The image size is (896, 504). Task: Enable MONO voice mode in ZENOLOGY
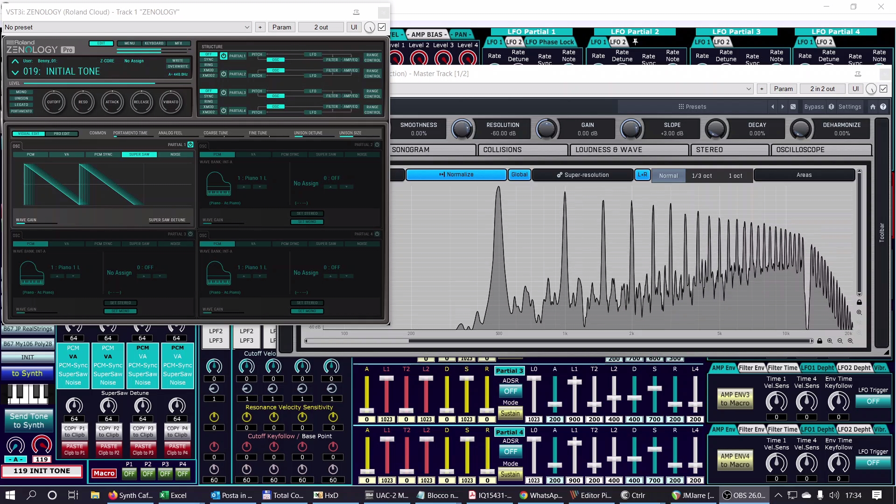click(21, 91)
